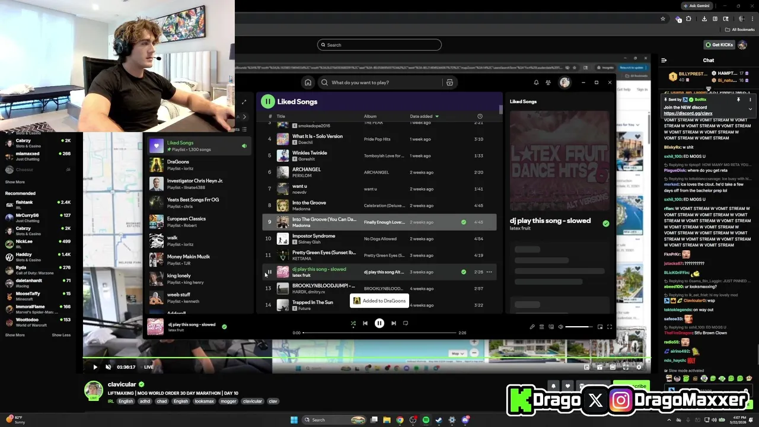Unmute the Kick stream volume
This screenshot has height=427, width=759.
tap(108, 367)
